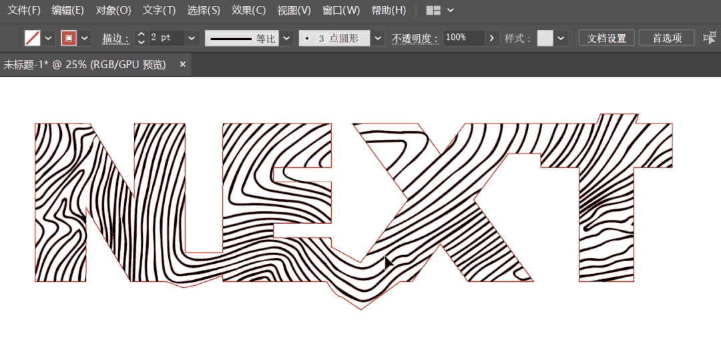Screen dimensions: 721x354
Task: Click the 等比 variable width profile
Action: point(242,38)
